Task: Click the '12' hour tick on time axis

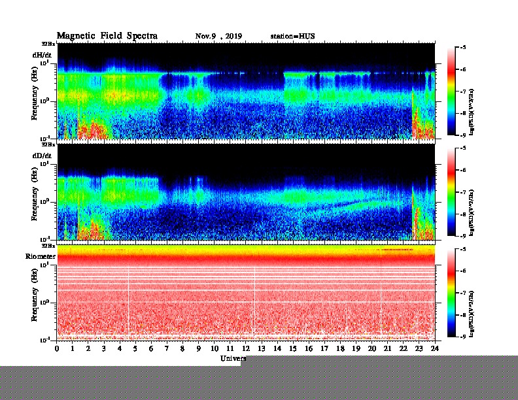Action: tap(246, 348)
